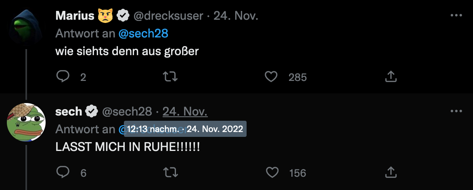Open sech's Pepe profile picture
Image resolution: width=473 pixels, height=190 pixels.
pos(26,122)
